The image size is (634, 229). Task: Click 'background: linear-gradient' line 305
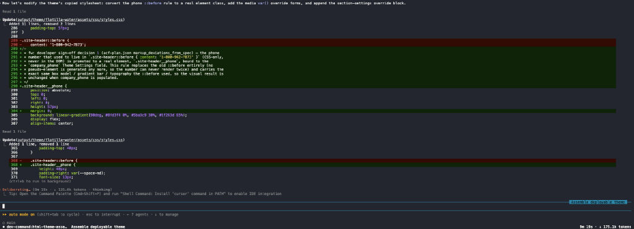click(108, 115)
